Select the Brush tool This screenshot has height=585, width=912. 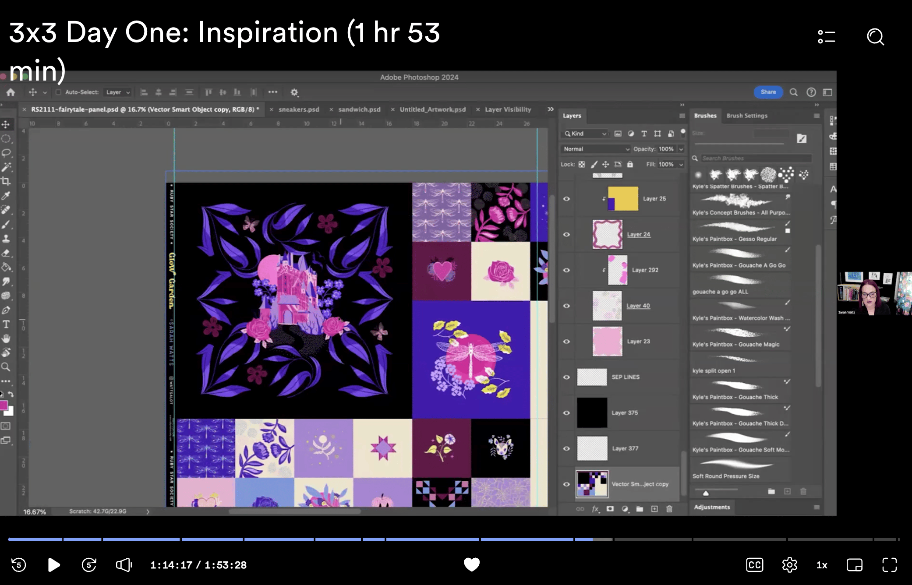6,224
